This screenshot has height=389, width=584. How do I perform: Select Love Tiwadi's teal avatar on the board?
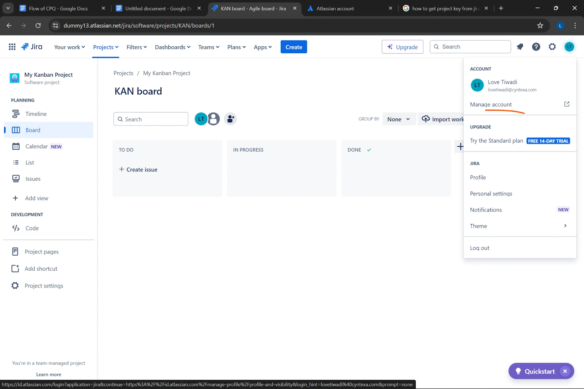tap(200, 119)
